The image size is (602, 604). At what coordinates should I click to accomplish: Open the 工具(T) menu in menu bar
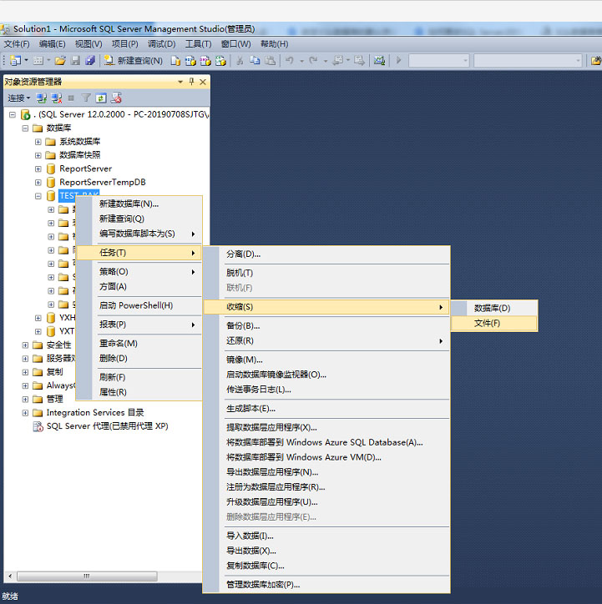[x=198, y=44]
